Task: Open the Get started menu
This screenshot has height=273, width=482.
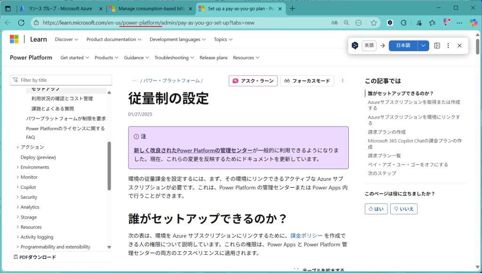Action: [x=75, y=58]
